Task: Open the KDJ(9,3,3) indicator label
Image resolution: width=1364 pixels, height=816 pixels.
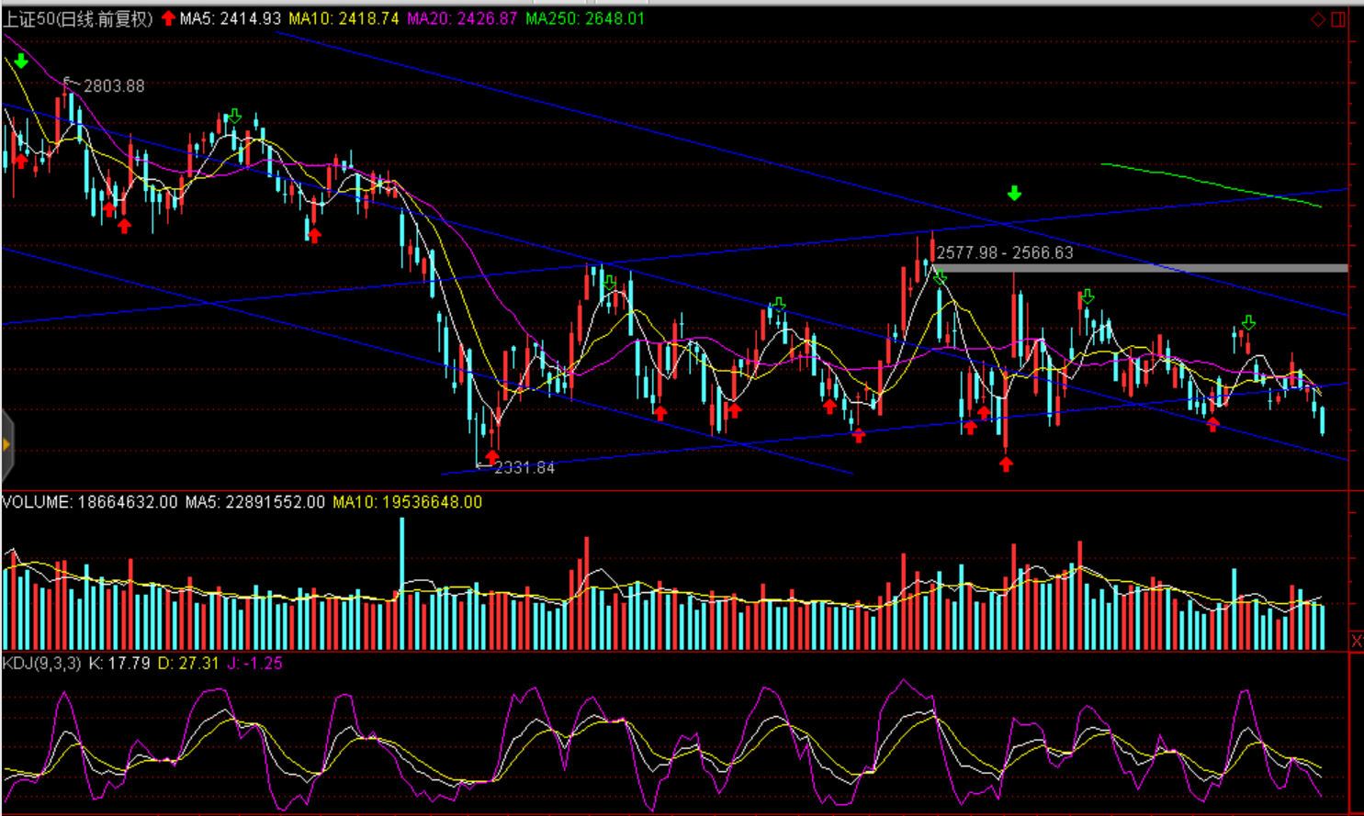Action: [x=42, y=663]
